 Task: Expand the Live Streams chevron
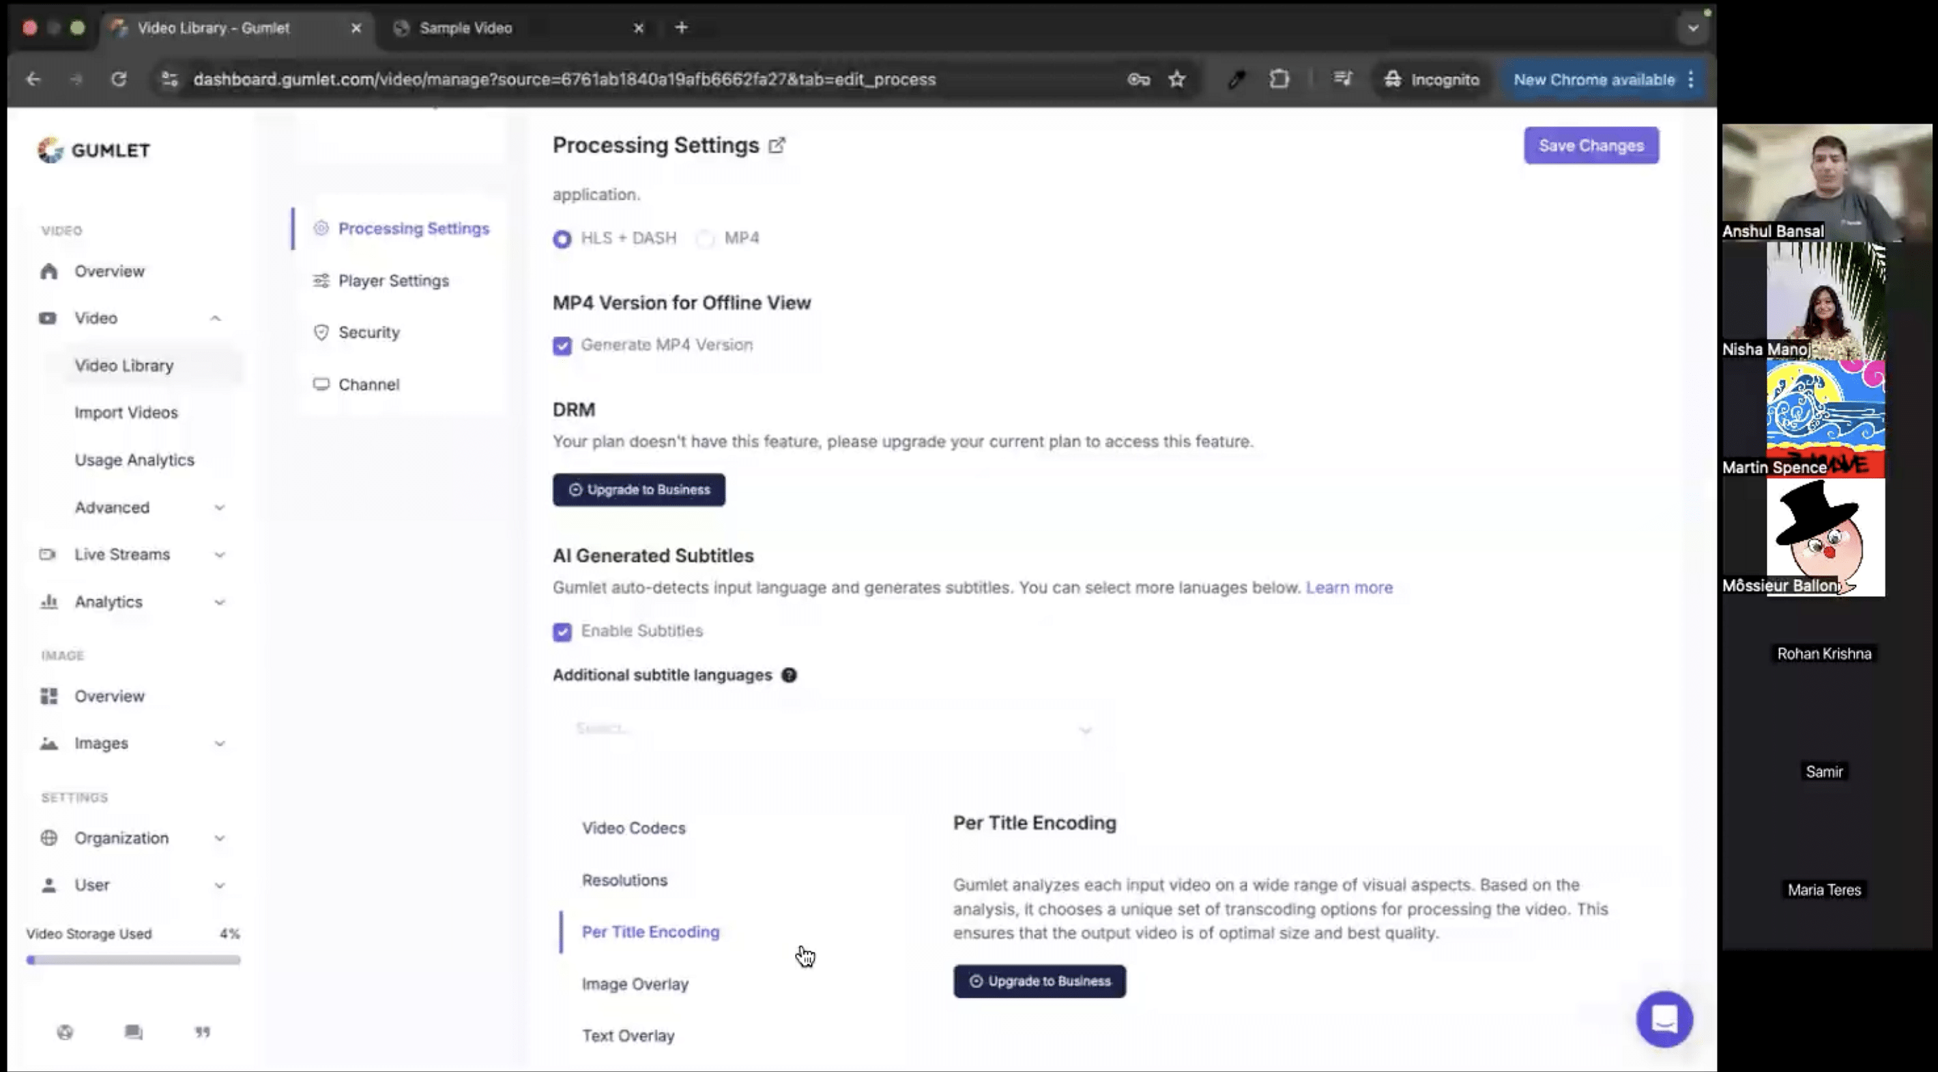219,555
